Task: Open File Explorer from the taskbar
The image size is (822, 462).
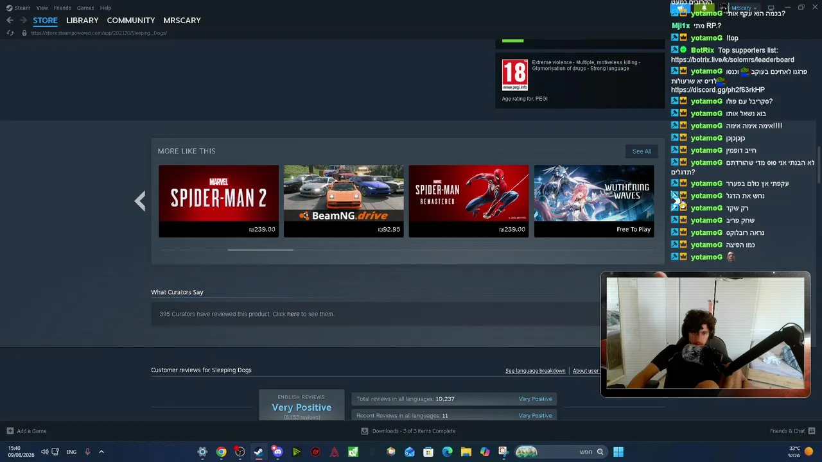Action: pos(466,452)
